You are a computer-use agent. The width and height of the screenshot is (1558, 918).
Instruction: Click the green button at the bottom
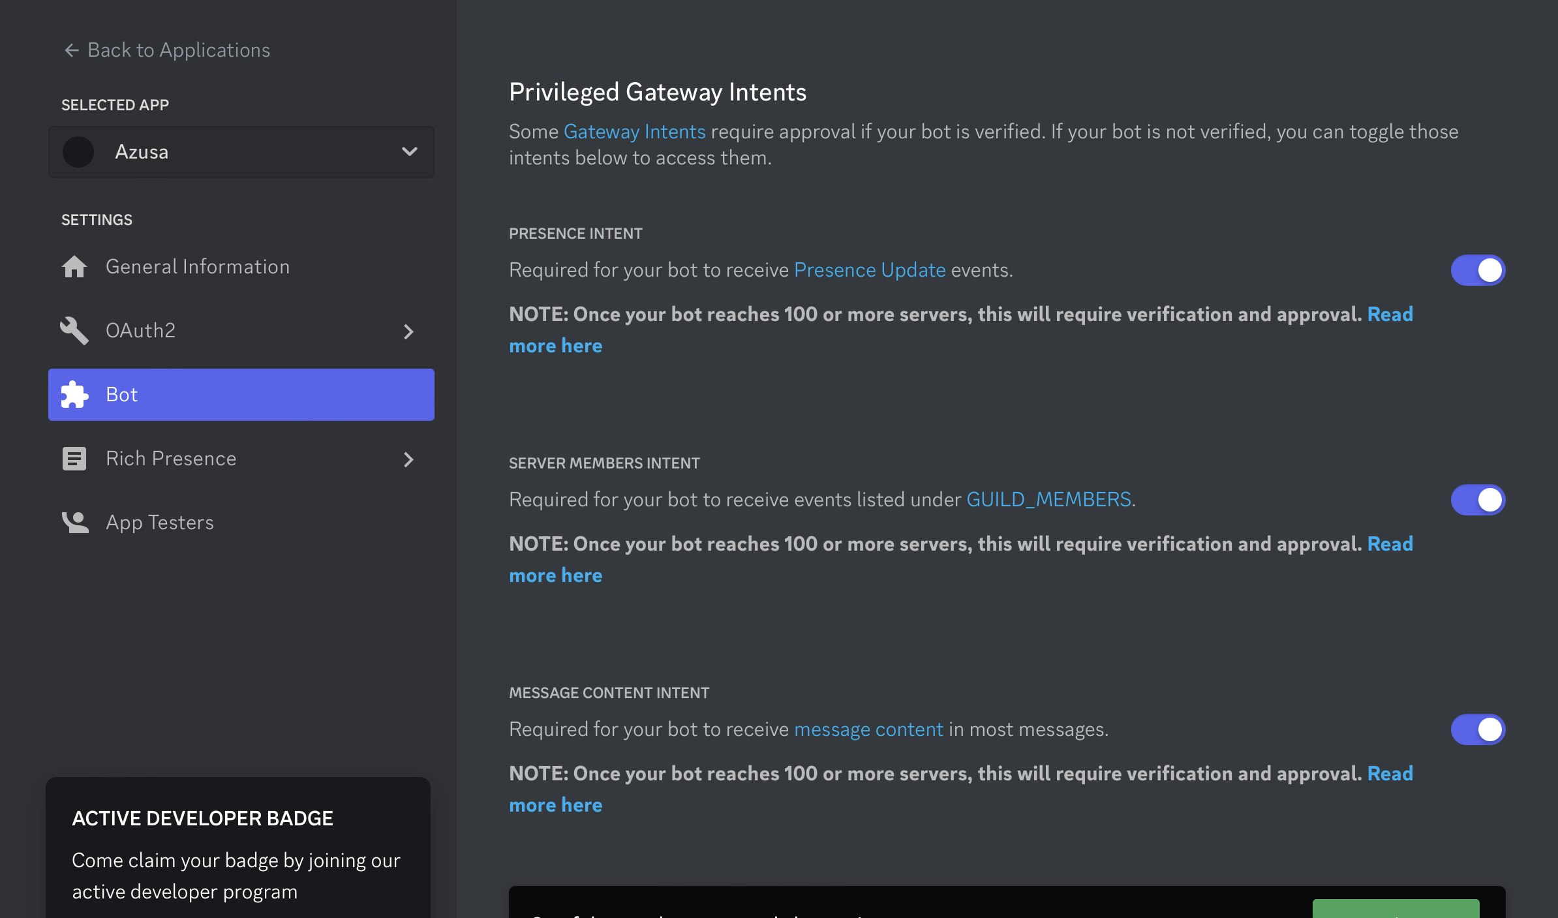click(x=1395, y=909)
